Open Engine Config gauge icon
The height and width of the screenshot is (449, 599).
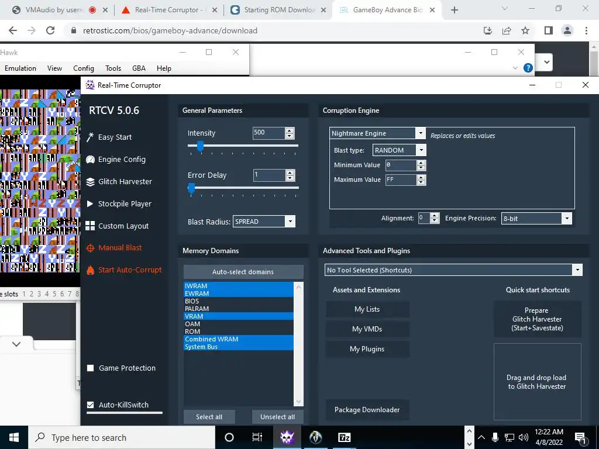[90, 159]
